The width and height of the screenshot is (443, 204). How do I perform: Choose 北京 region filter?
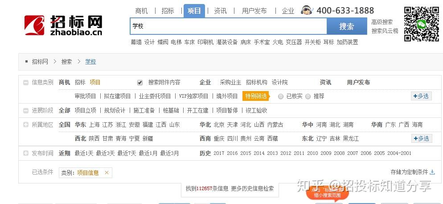219,125
